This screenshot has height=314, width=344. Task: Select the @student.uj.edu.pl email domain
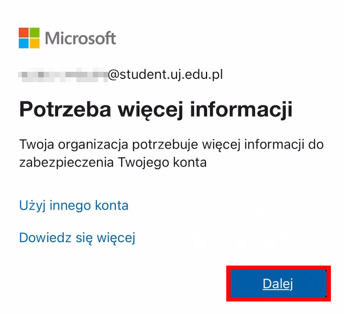pos(165,75)
